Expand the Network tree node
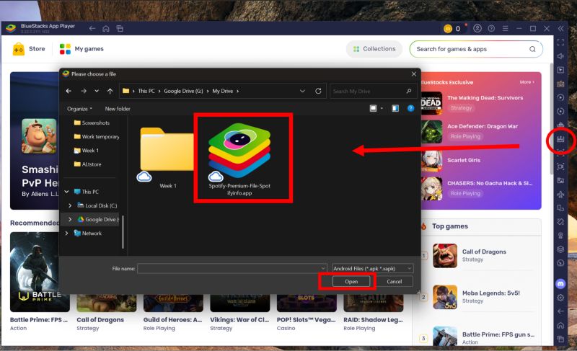Image resolution: width=577 pixels, height=351 pixels. coord(66,233)
